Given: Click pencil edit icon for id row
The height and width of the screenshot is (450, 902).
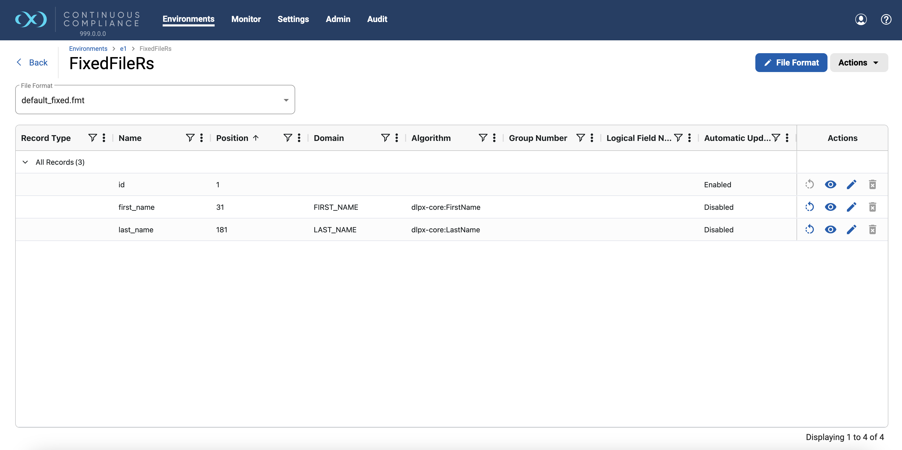Looking at the screenshot, I should coord(851,184).
